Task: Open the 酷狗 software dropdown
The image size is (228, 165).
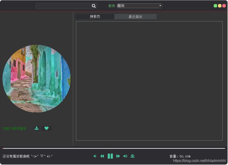Action: (x=139, y=6)
